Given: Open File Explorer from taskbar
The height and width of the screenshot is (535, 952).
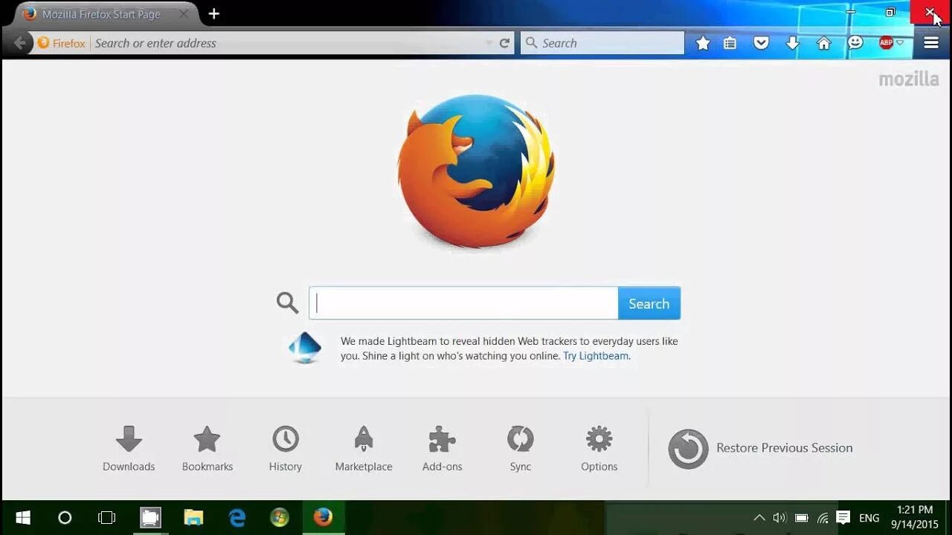Looking at the screenshot, I should click(193, 518).
